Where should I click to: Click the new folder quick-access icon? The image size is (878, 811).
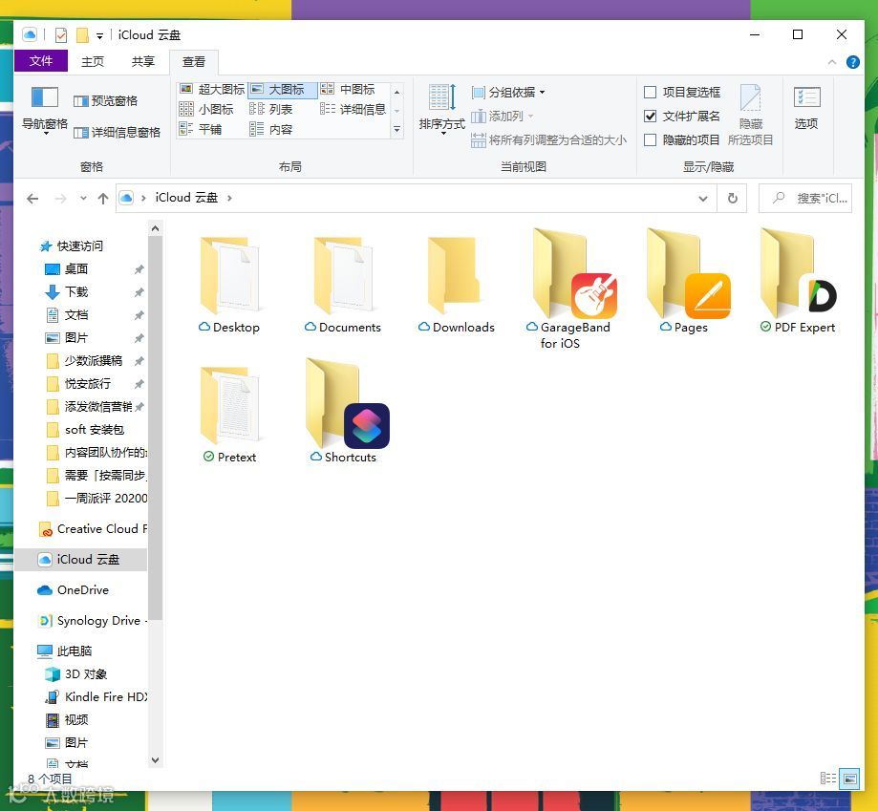tap(82, 35)
